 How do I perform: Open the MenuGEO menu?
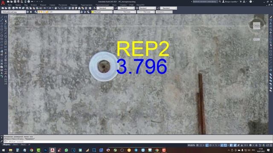(140, 5)
